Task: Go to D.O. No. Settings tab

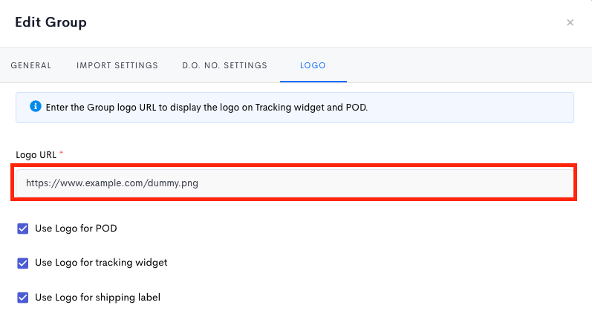Action: click(224, 65)
